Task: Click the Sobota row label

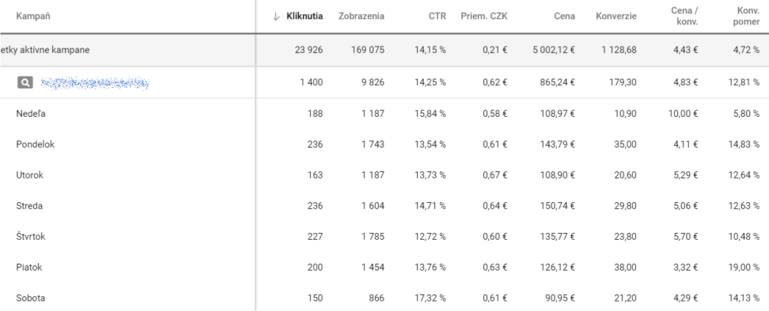Action: [x=30, y=298]
